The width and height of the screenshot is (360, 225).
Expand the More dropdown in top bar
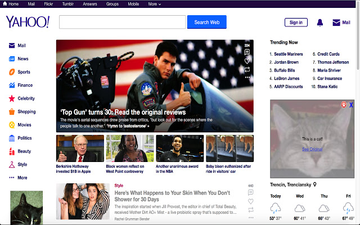pos(154,4)
